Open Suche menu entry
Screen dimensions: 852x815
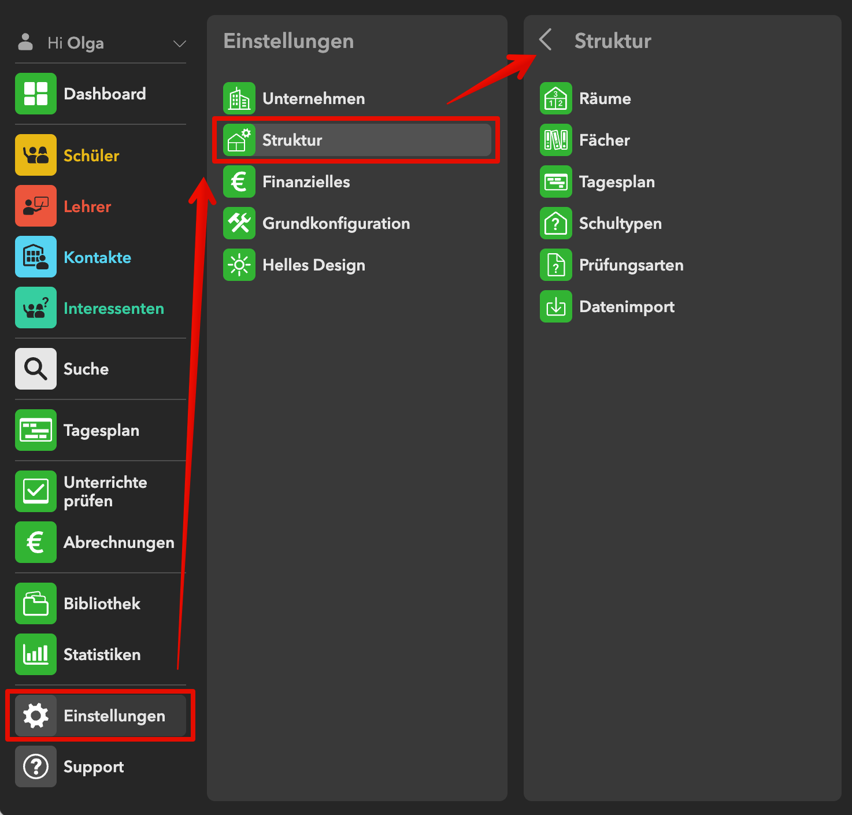tap(86, 369)
